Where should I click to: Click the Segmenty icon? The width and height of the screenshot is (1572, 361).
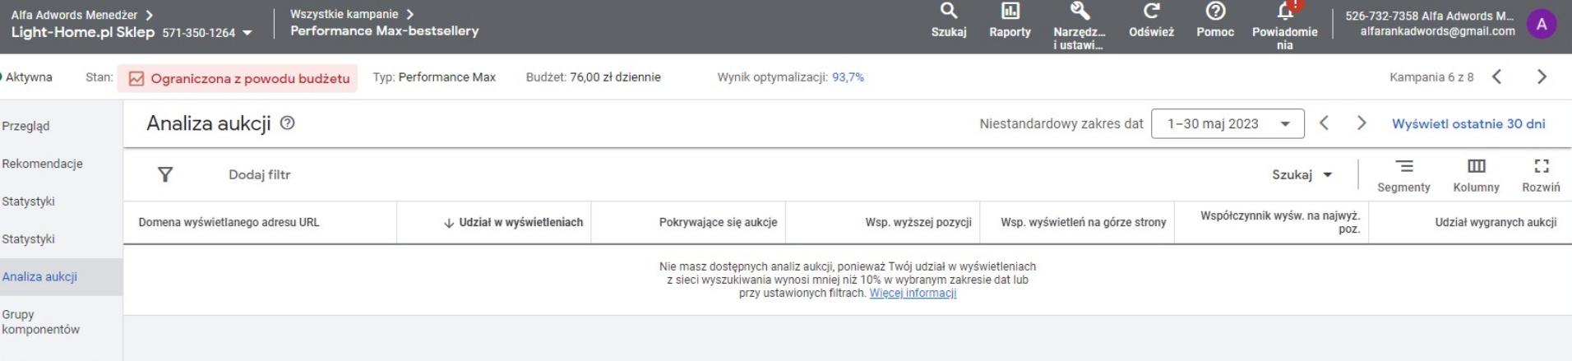coord(1403,167)
